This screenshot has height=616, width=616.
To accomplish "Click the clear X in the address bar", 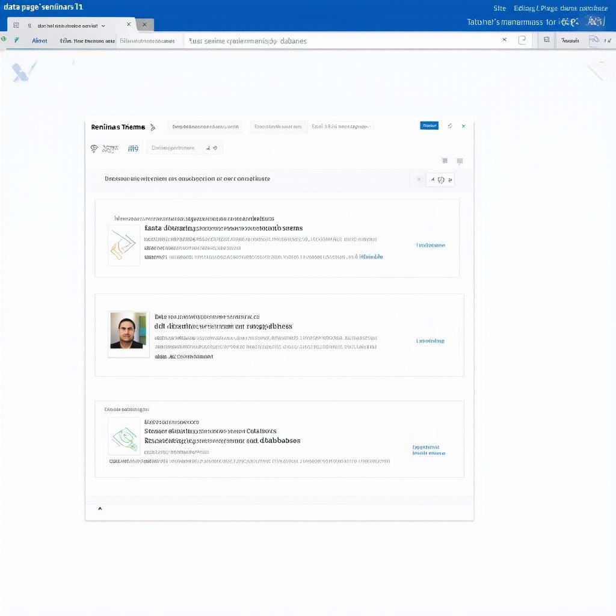I will [x=504, y=40].
